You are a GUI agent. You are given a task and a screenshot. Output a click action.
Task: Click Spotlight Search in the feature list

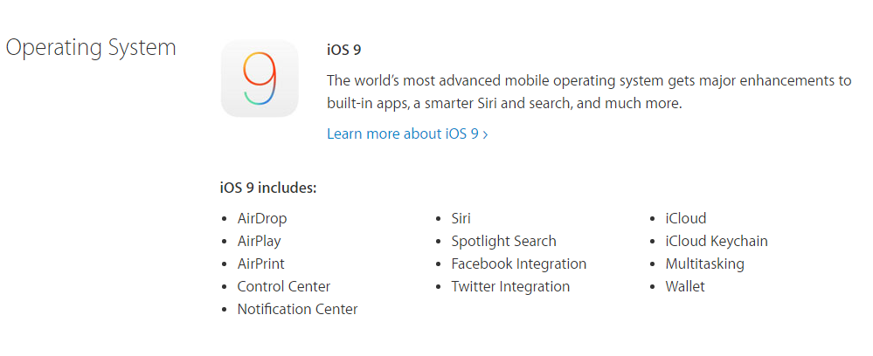[504, 242]
